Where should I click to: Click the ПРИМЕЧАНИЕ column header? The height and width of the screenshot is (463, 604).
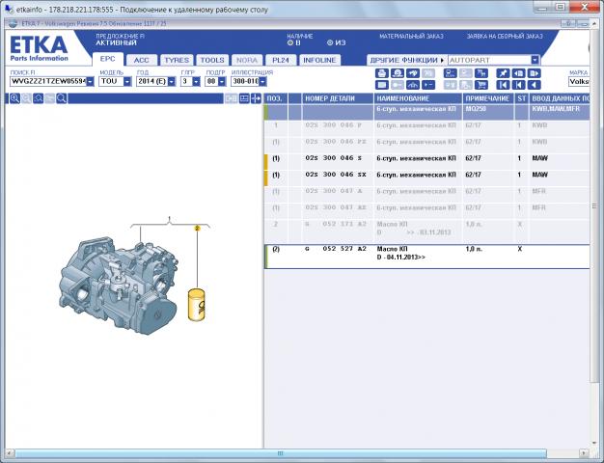(487, 98)
